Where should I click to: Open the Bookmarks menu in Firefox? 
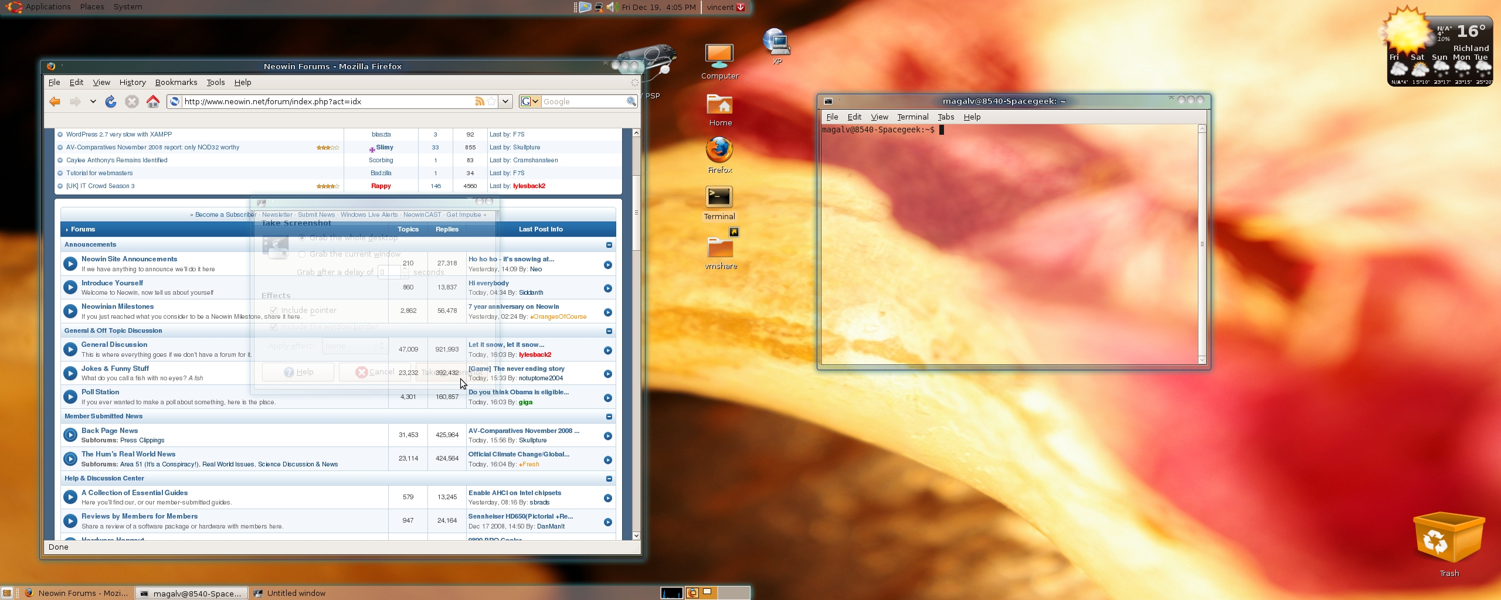[x=176, y=83]
